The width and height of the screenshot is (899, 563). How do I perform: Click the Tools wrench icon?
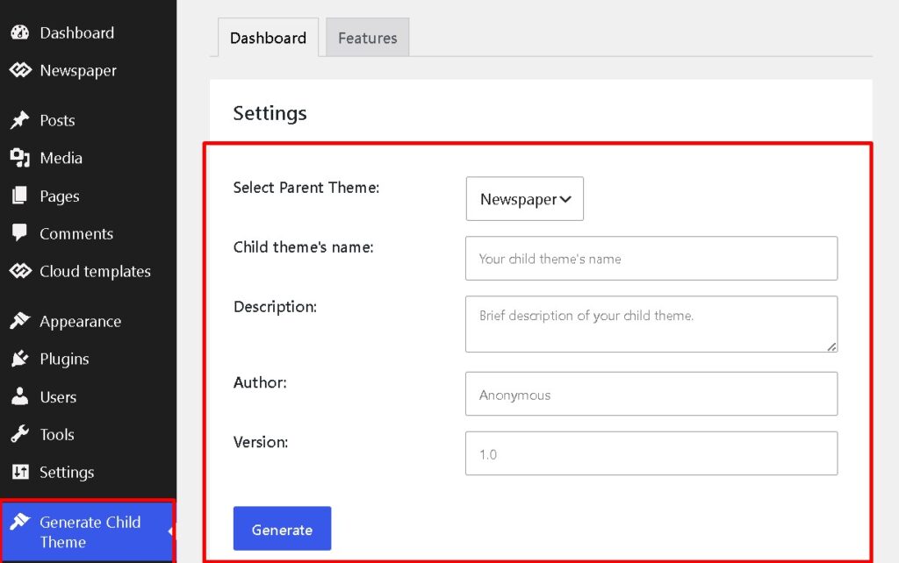[x=20, y=434]
